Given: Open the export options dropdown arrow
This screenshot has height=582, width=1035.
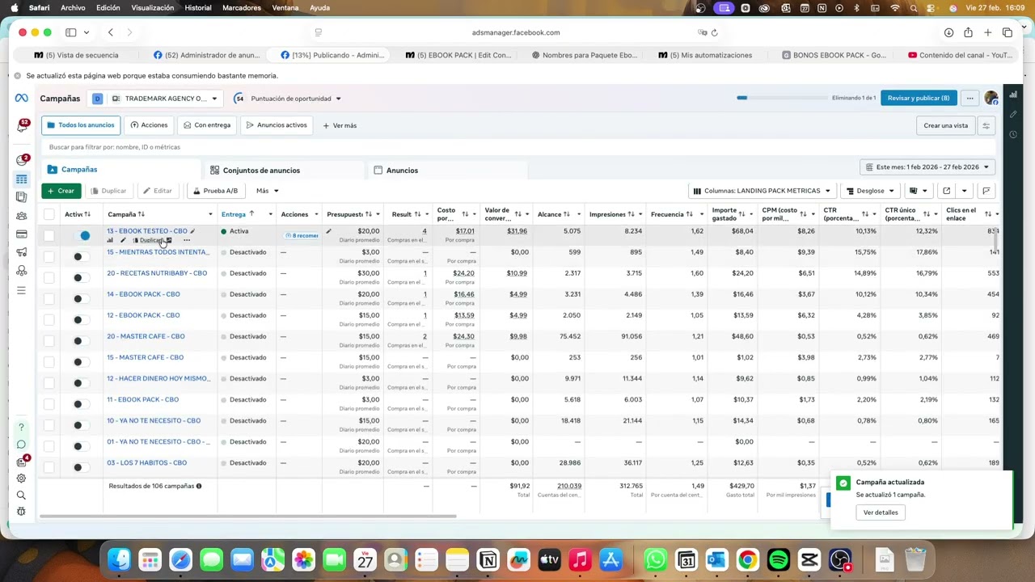Looking at the screenshot, I should pyautogui.click(x=964, y=191).
